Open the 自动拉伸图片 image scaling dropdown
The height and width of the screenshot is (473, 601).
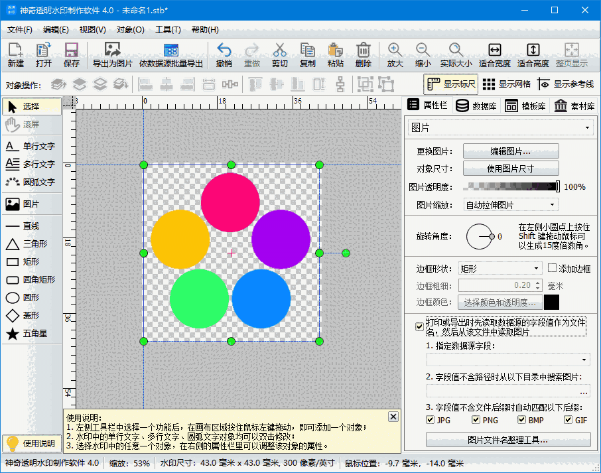coord(510,204)
